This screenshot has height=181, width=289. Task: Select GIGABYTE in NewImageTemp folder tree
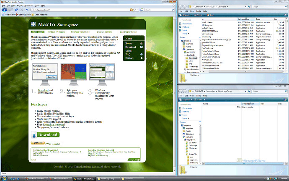click(x=191, y=140)
